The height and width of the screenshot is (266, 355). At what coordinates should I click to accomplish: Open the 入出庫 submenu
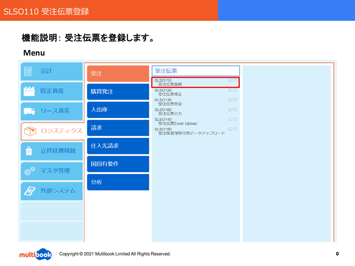click(118, 110)
